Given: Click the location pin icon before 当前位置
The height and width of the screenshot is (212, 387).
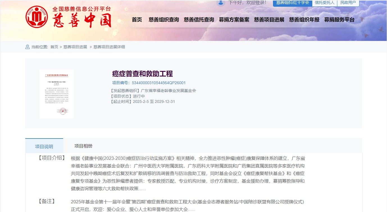Looking at the screenshot, I should (x=28, y=47).
